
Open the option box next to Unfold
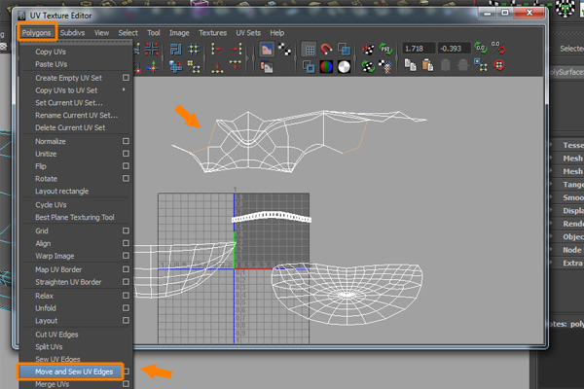[126, 307]
